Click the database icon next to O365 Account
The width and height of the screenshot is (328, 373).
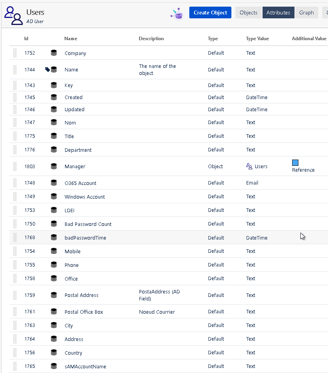tap(53, 182)
